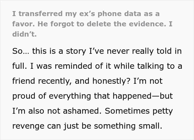194x140 pixels.
Task: Click 'didn't.' at the end of the title
Action: coord(24,34)
